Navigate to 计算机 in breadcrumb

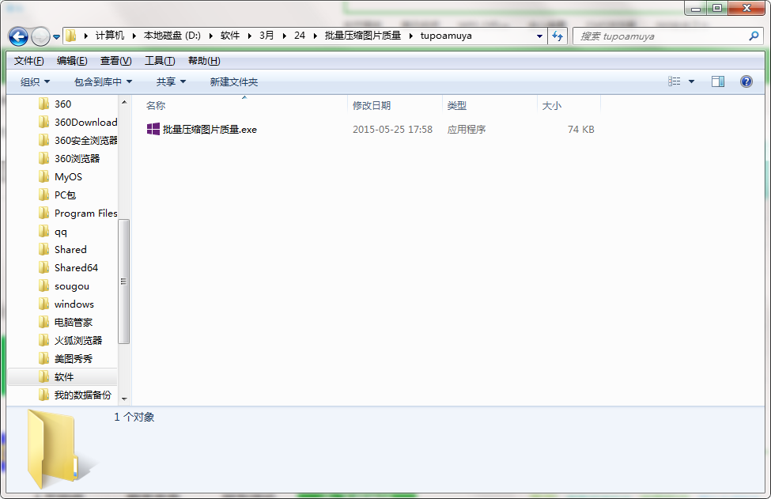[110, 36]
